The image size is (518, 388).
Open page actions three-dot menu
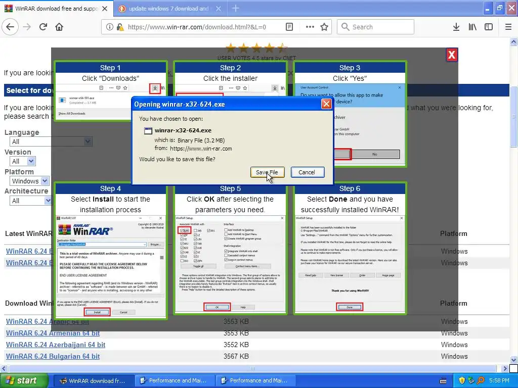click(310, 27)
